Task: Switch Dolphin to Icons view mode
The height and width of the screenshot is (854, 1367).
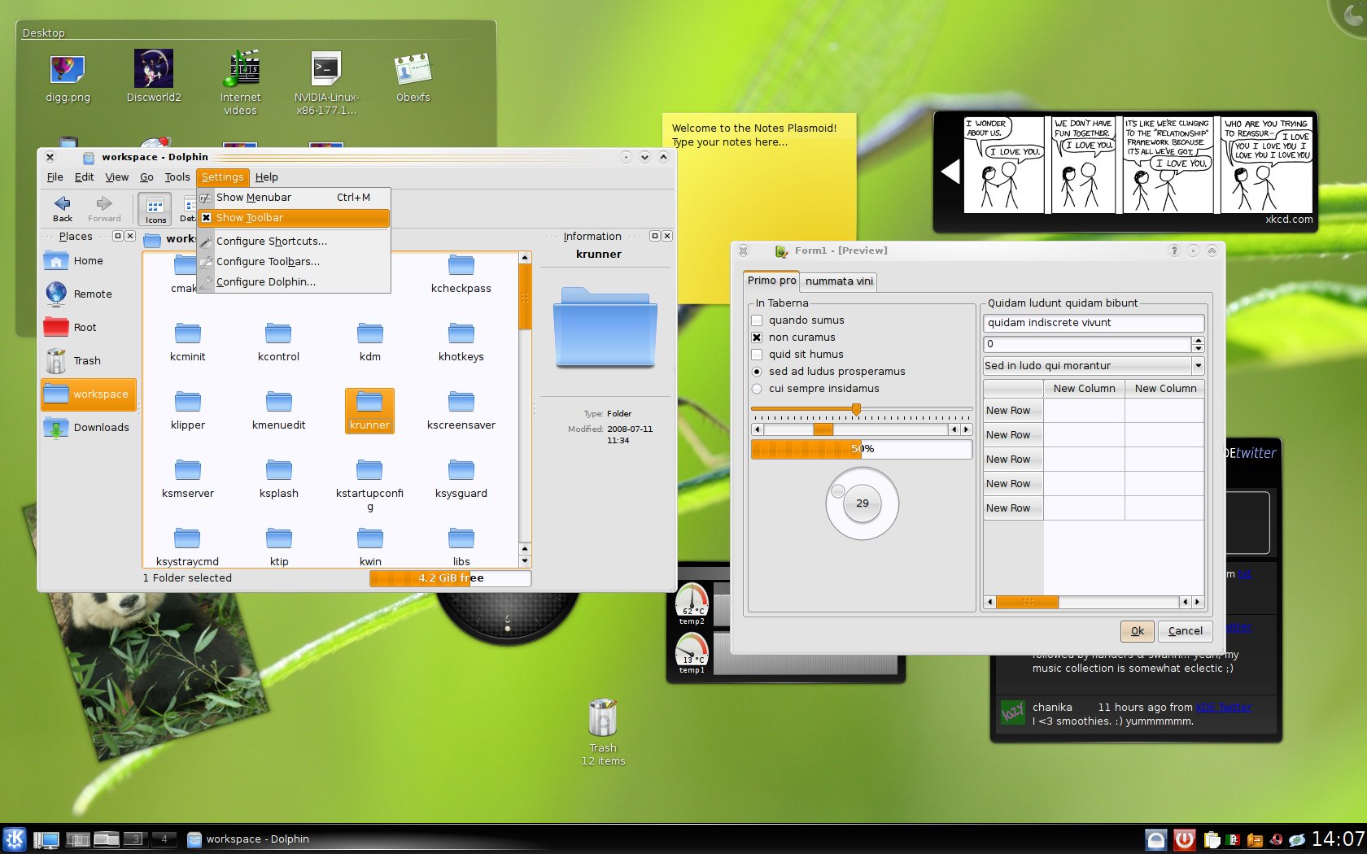Action: pos(155,208)
